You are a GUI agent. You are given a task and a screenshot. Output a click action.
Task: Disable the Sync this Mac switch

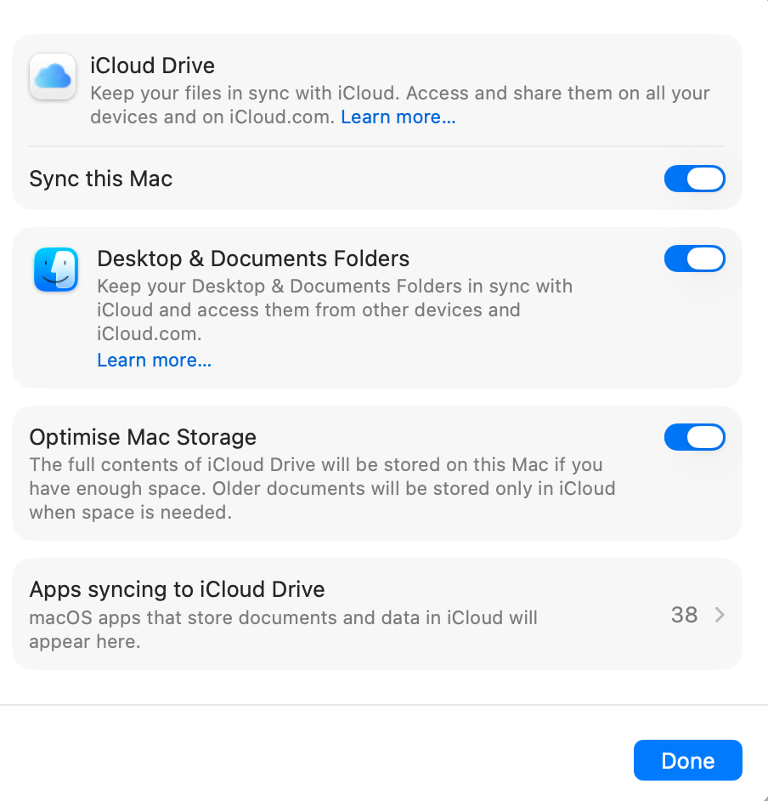click(694, 179)
